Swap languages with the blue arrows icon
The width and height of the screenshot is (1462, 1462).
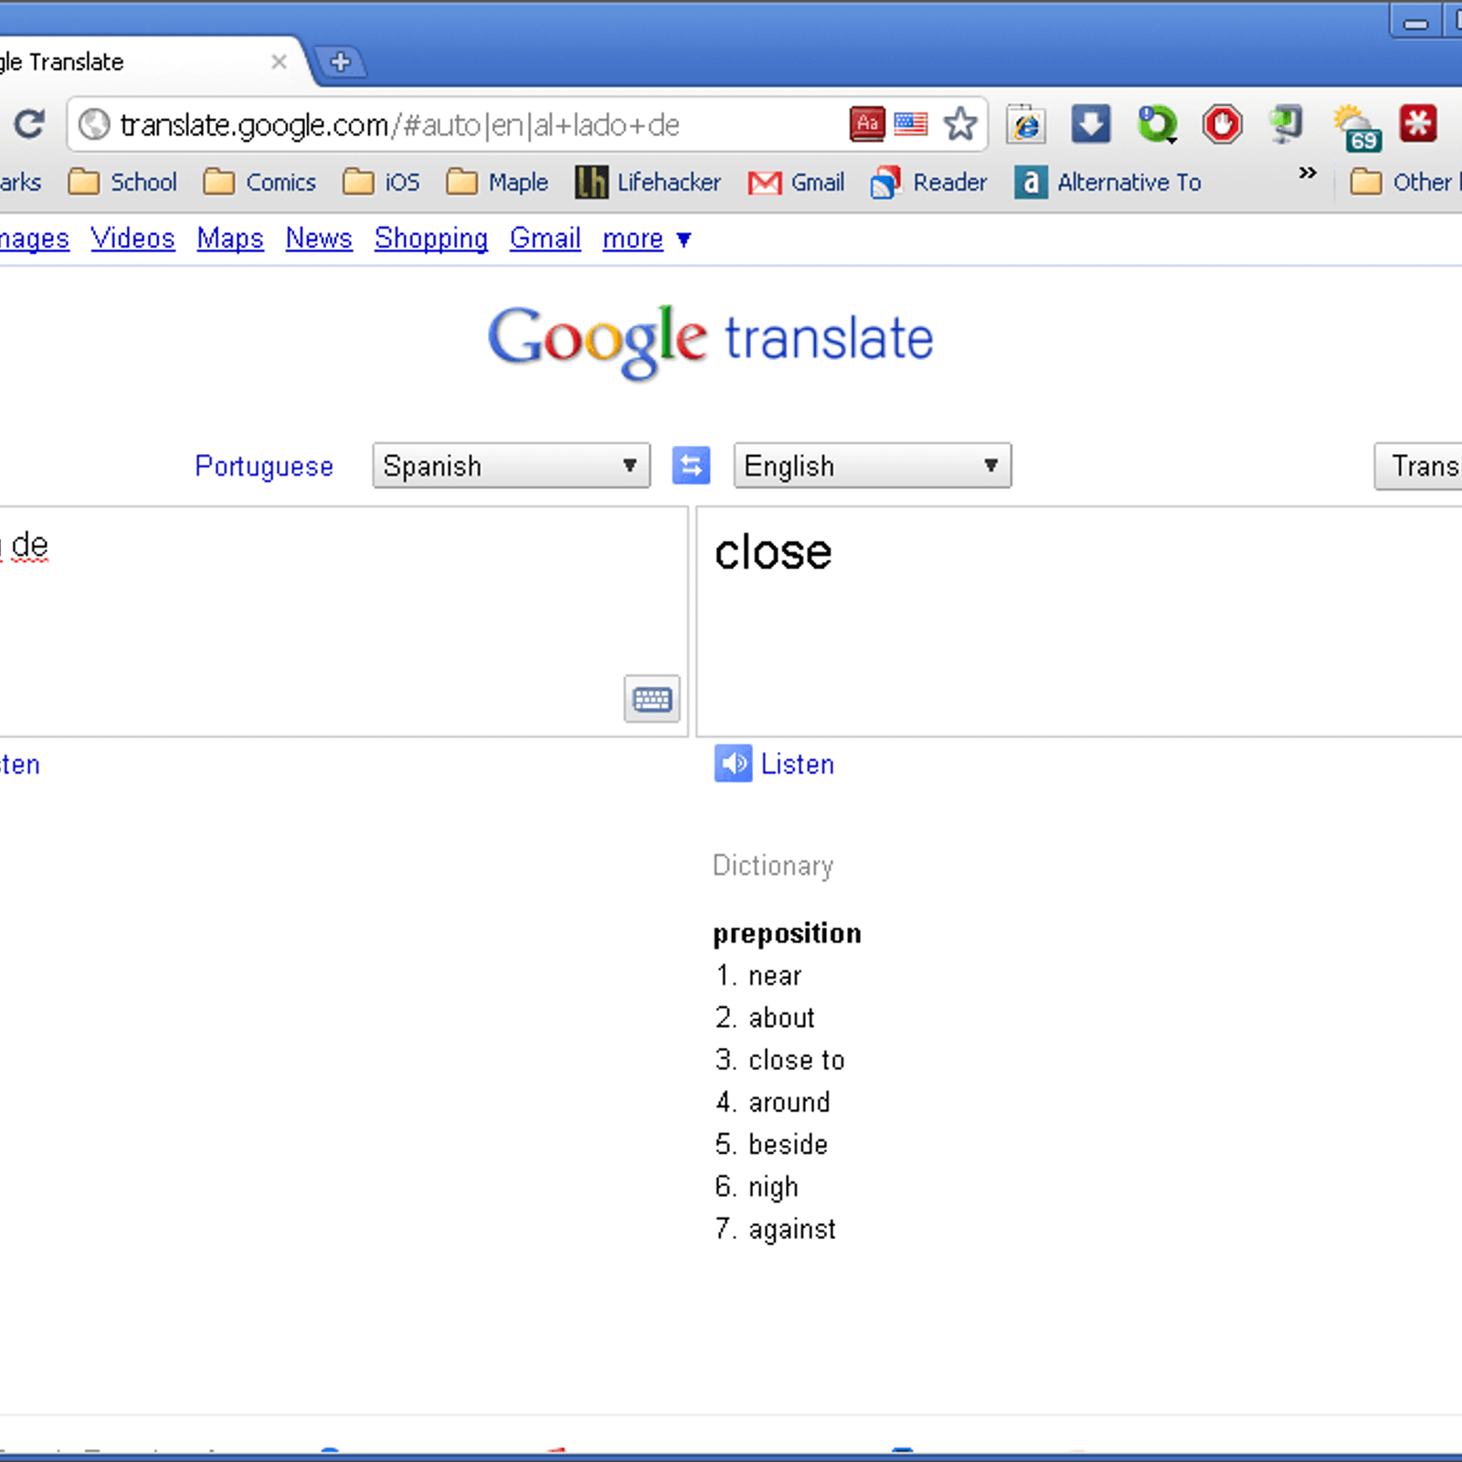[x=691, y=465]
